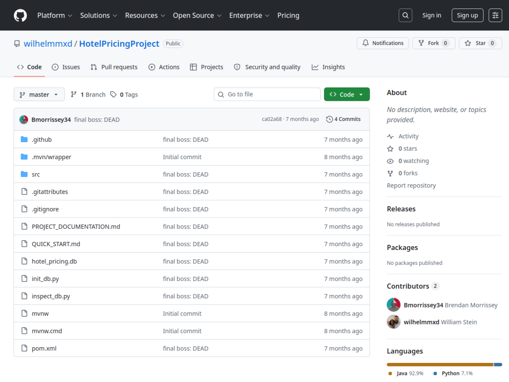Click the Go to file search field
Viewport: 509px width, 382px height.
click(x=267, y=94)
